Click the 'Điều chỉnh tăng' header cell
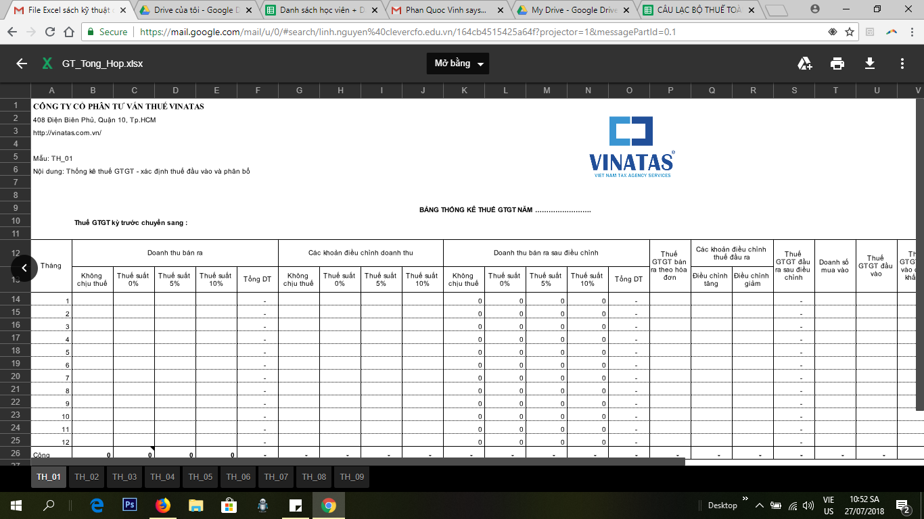The height and width of the screenshot is (519, 924). (712, 279)
